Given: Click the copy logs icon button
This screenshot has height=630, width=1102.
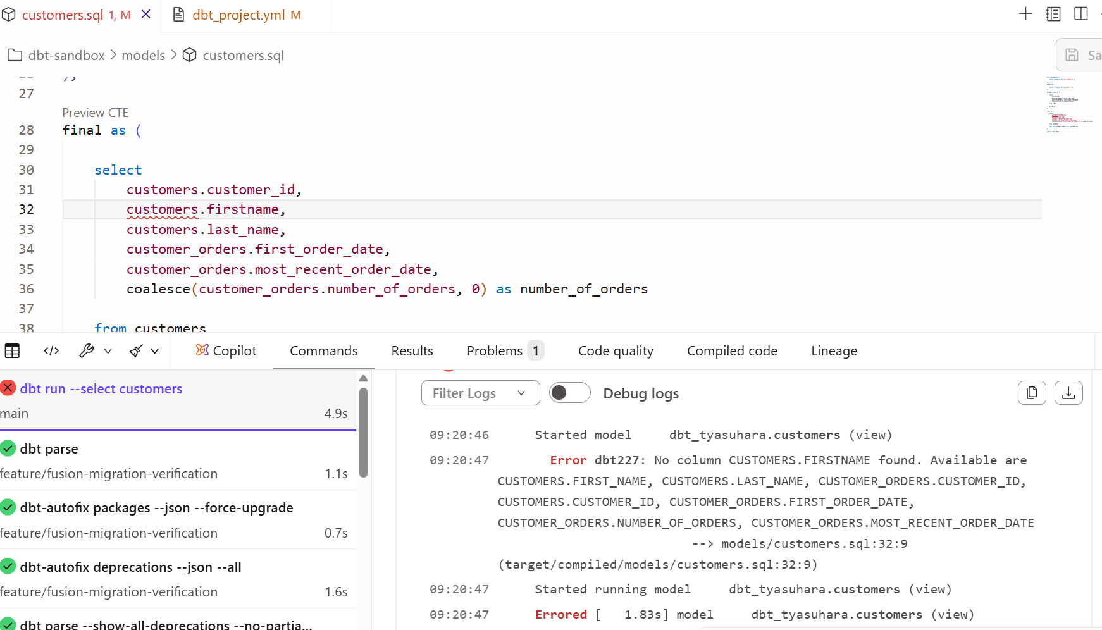Looking at the screenshot, I should (x=1032, y=393).
